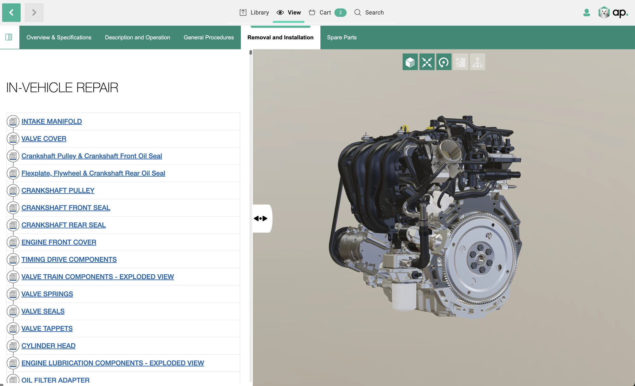
Task: Open the OIL FILTER ADAPTER link
Action: (56, 380)
